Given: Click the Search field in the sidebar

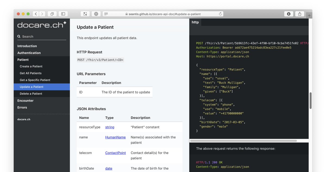Looking at the screenshot, I should (x=42, y=37).
